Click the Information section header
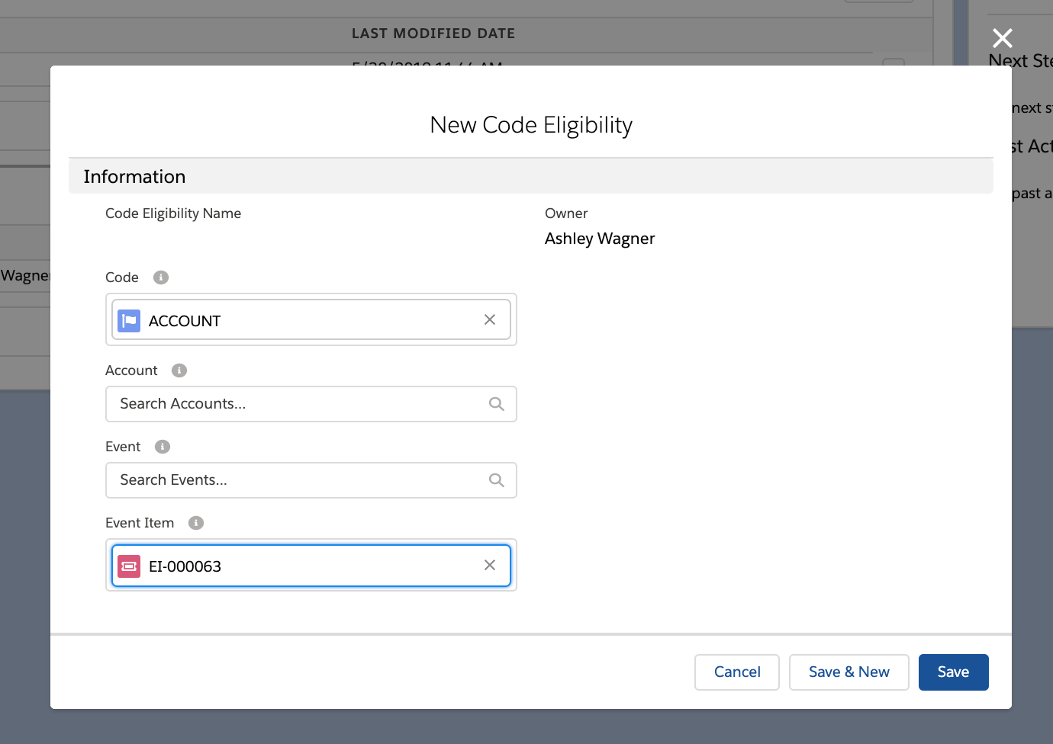 tap(134, 177)
